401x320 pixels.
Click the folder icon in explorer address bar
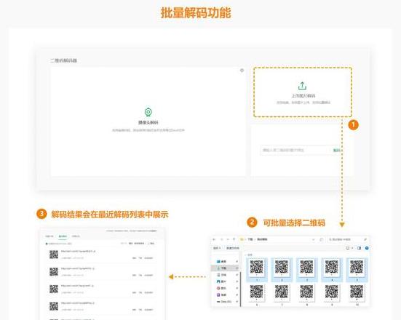click(x=242, y=239)
